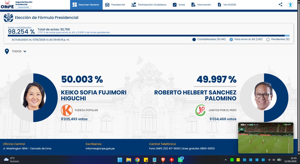This screenshot has width=300, height=164.
Task: Open the clock and calendar flyout
Action: point(291,160)
